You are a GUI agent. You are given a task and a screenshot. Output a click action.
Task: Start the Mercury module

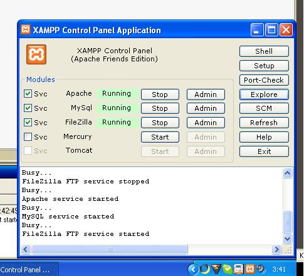[160, 137]
